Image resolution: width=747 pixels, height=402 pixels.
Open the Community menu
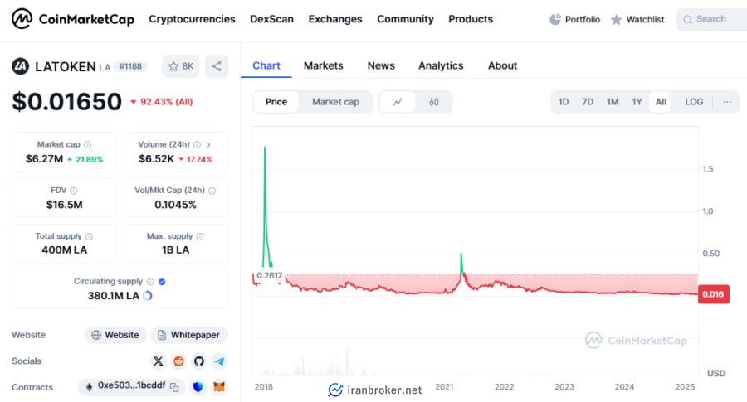405,19
